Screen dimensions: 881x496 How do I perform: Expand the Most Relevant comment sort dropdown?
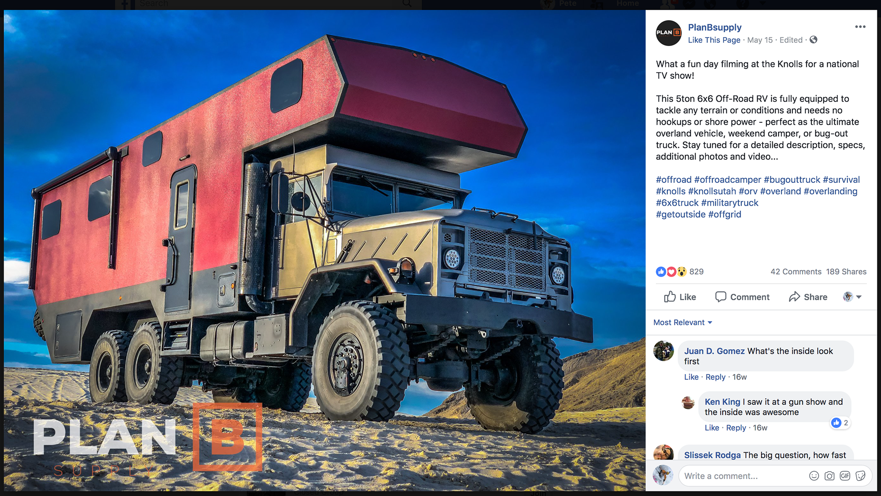click(683, 323)
